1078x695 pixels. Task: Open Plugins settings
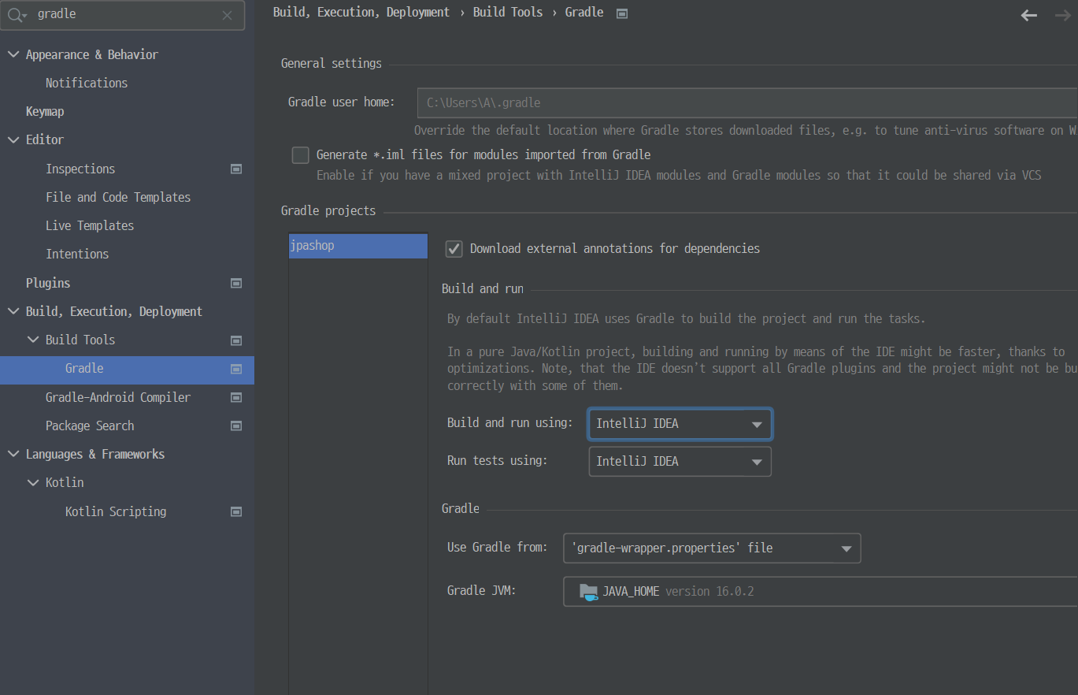click(x=48, y=283)
